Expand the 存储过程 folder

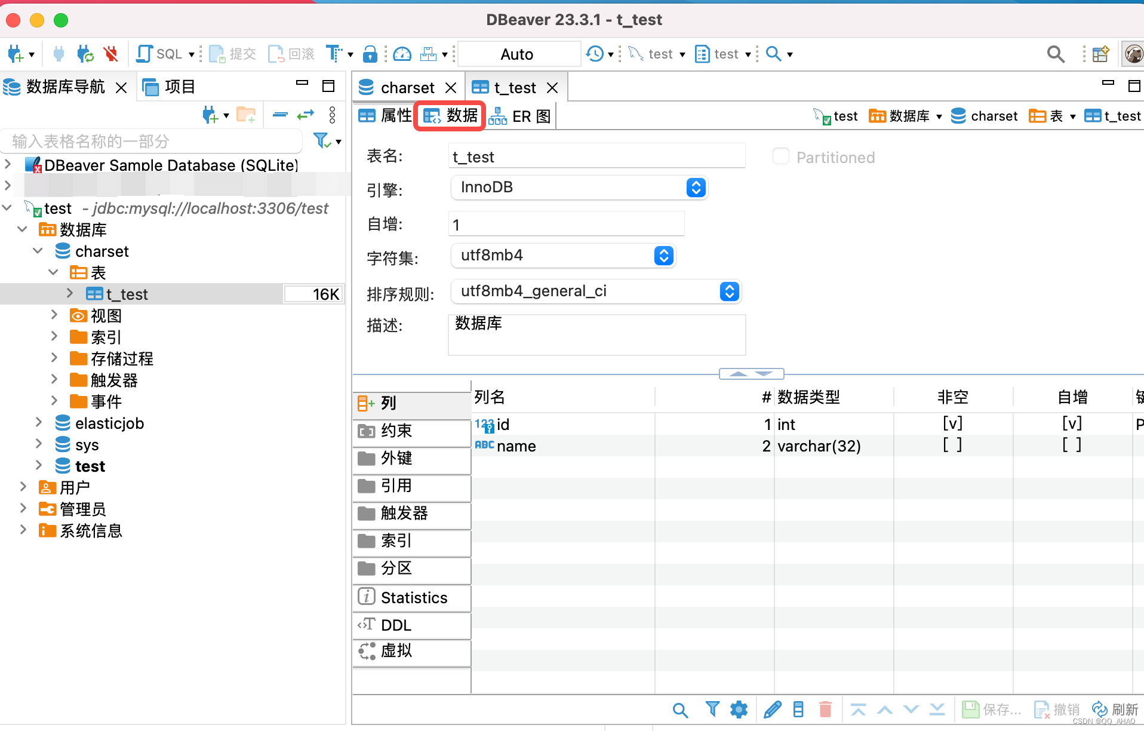coord(54,358)
